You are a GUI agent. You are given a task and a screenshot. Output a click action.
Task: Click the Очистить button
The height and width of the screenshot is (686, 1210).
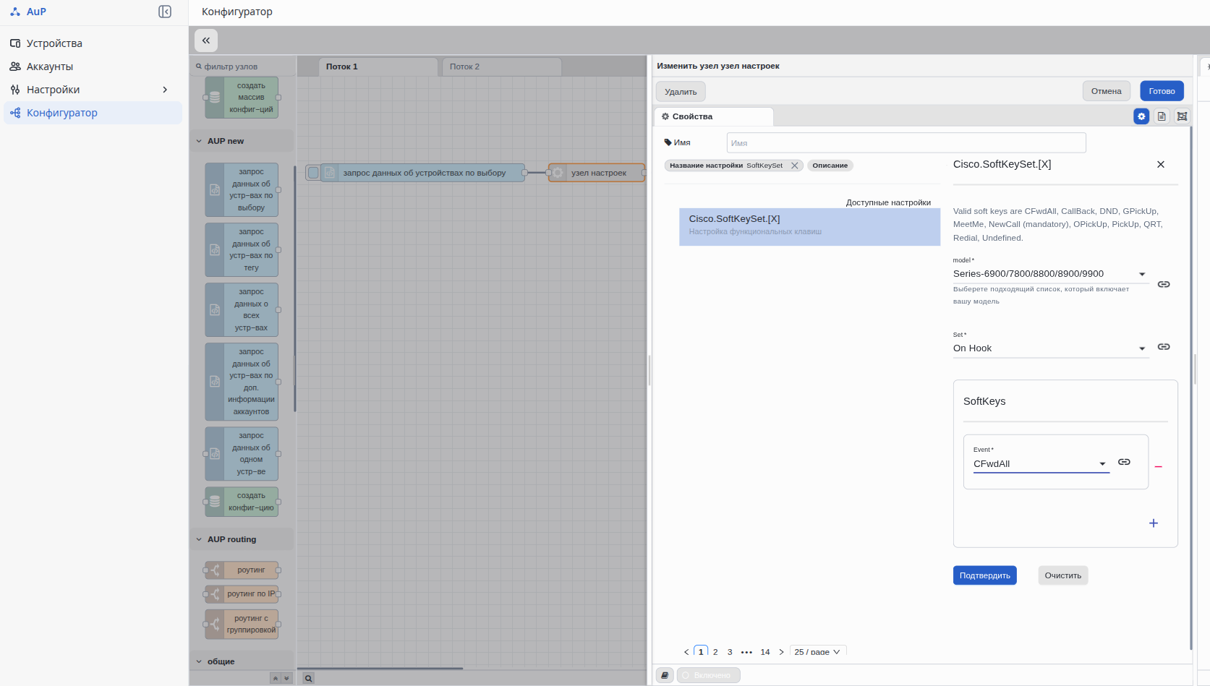1063,575
